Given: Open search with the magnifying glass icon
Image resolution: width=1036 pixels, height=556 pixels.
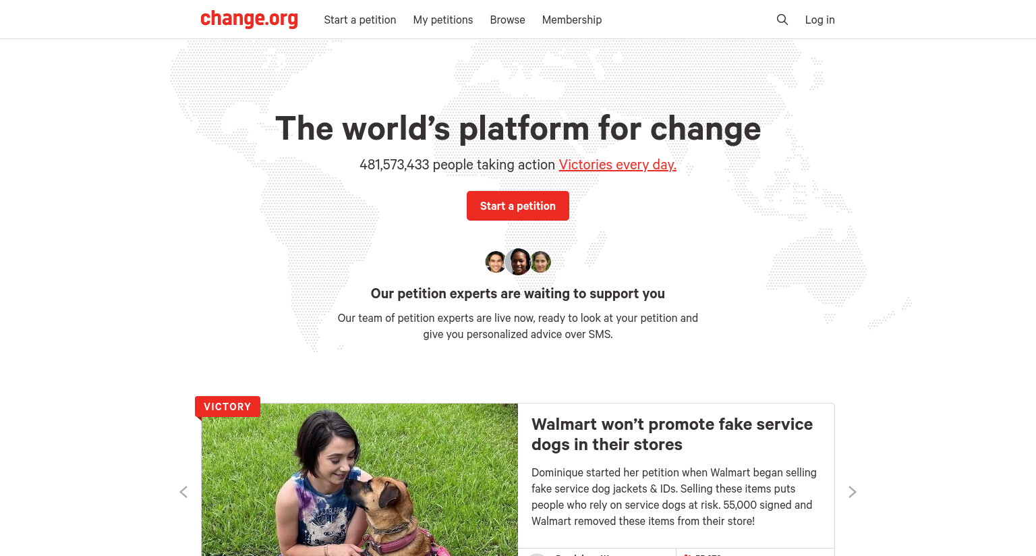Looking at the screenshot, I should coord(782,20).
